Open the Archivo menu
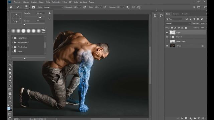The width and height of the screenshot is (214, 120). [x=17, y=2]
